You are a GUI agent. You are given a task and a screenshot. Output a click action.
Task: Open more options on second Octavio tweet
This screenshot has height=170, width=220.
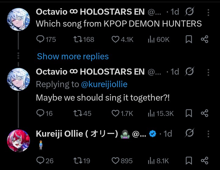(208, 72)
